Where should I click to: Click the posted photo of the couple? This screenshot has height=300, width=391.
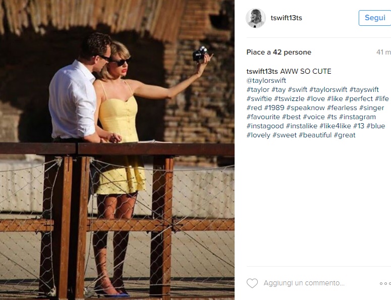click(117, 150)
